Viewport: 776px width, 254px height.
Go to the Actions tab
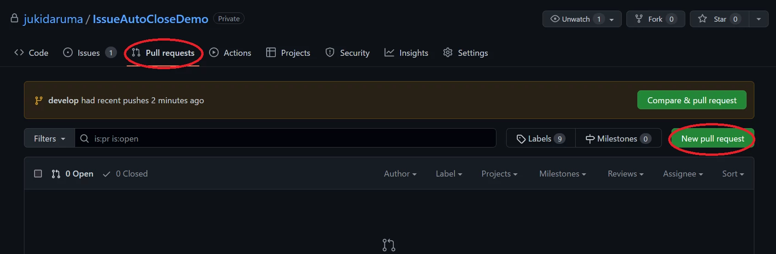[230, 53]
